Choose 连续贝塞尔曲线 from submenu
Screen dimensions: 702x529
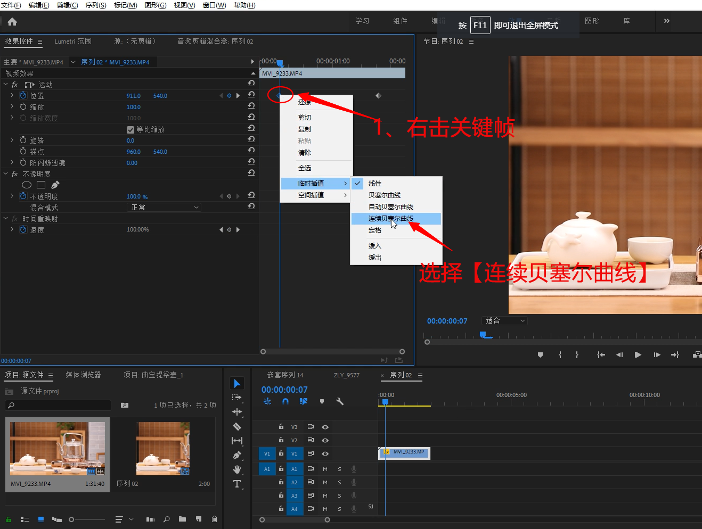point(396,218)
